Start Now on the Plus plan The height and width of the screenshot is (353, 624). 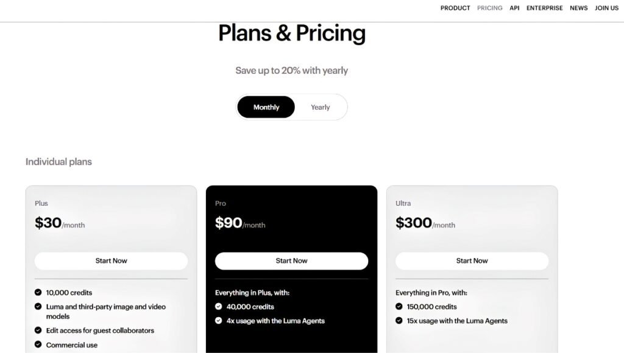[x=111, y=260]
